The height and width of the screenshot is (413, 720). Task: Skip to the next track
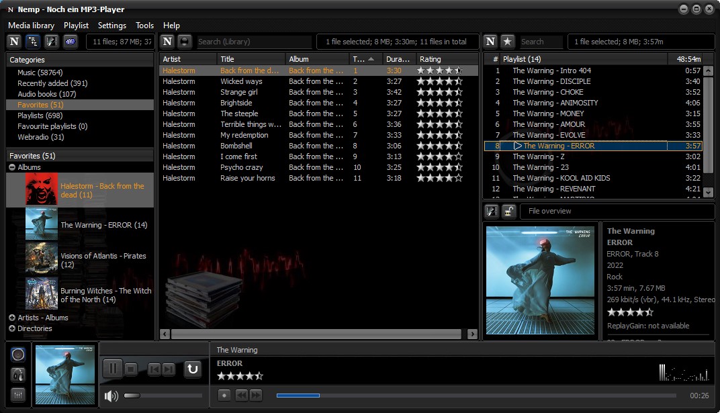click(169, 369)
